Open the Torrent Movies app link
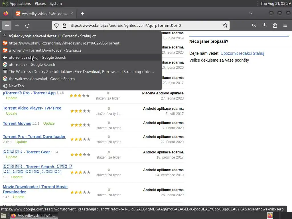The width and height of the screenshot is (292, 219). [x=17, y=123]
